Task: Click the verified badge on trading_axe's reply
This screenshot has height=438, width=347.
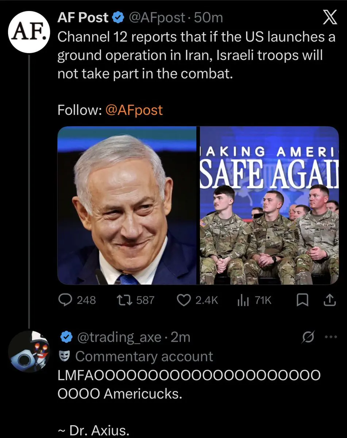Action: click(x=66, y=337)
